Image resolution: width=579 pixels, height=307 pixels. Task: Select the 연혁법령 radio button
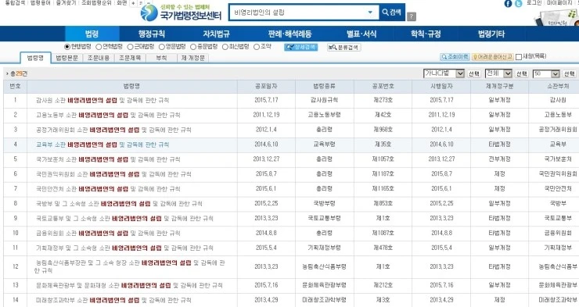click(99, 47)
